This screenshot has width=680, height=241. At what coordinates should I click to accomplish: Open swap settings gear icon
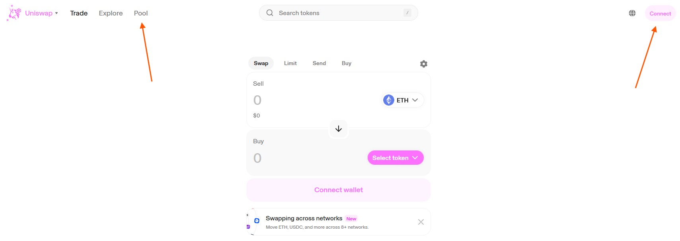point(424,64)
